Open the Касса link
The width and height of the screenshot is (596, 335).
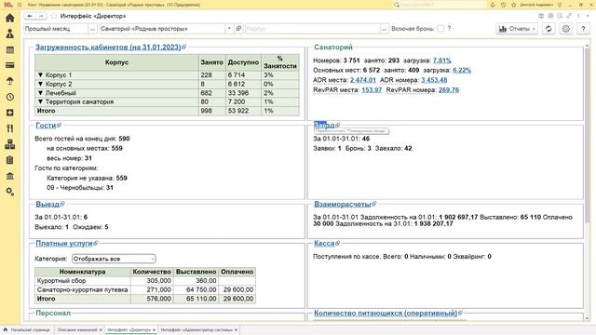324,243
